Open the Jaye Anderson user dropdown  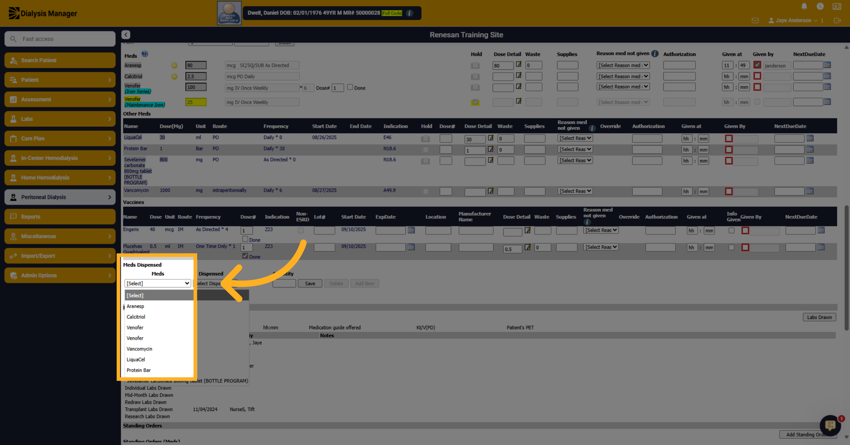[x=793, y=21]
